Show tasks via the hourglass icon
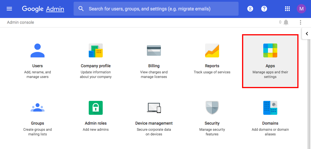This screenshot has width=311, height=149. [250, 9]
